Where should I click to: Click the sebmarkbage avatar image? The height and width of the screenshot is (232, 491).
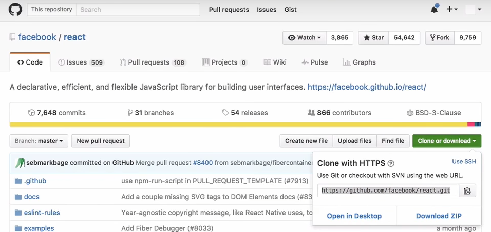[20, 163]
